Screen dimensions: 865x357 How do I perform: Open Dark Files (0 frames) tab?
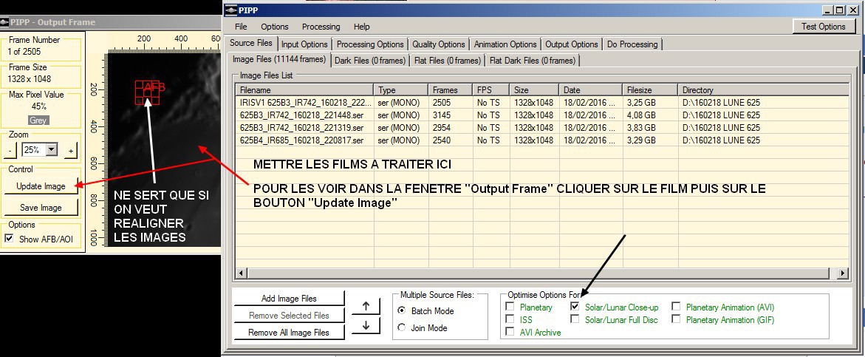pyautogui.click(x=370, y=61)
